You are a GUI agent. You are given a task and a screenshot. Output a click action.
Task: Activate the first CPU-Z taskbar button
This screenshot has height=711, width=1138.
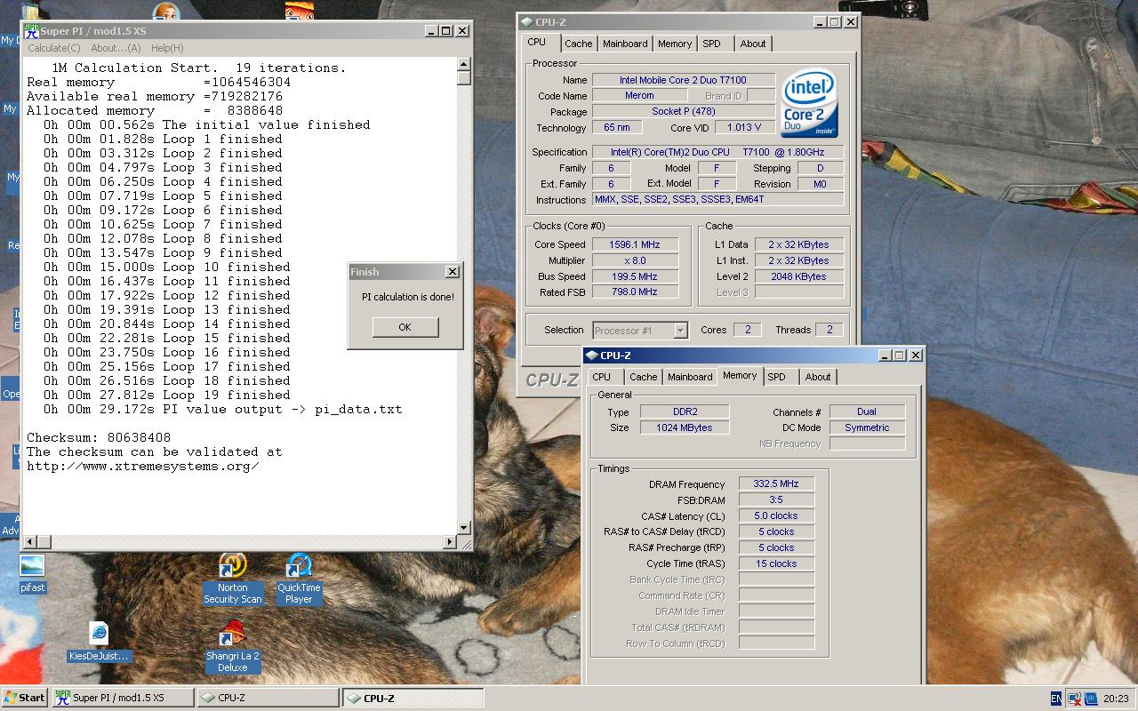pyautogui.click(x=268, y=698)
